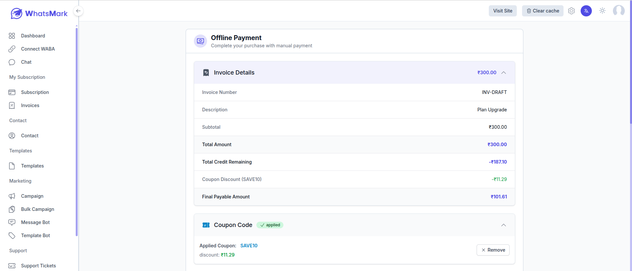Click the sidebar vertical scrollbar
The width and height of the screenshot is (632, 271).
(77, 131)
